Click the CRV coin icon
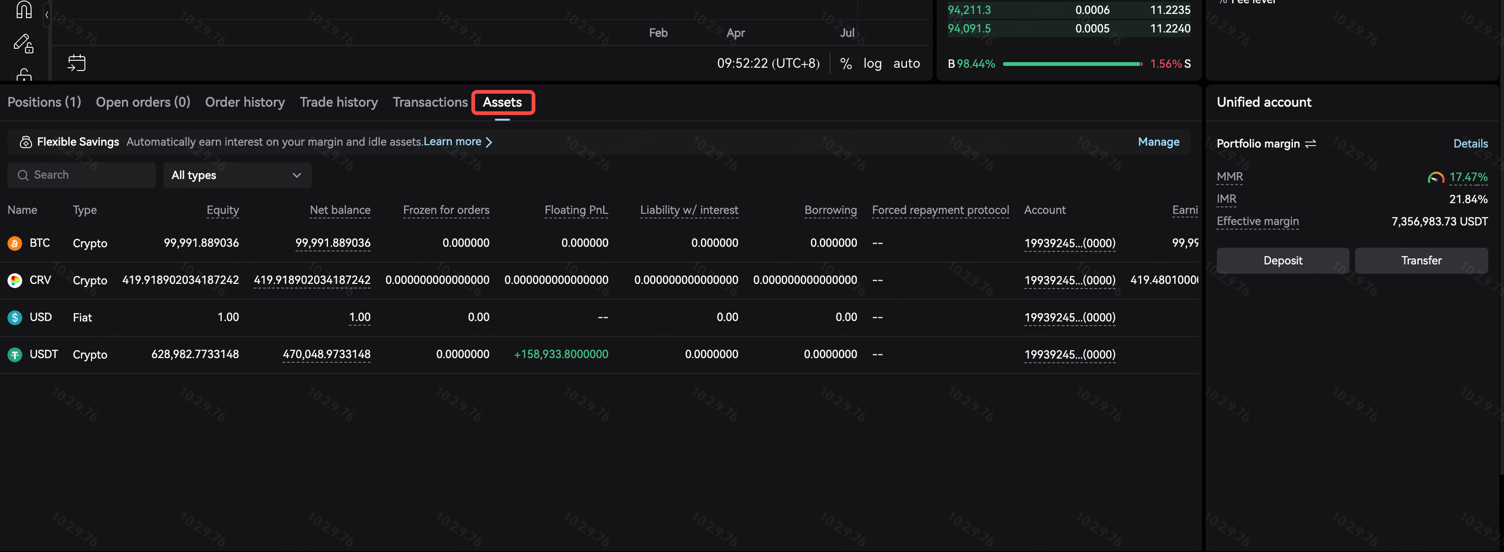The image size is (1504, 552). (x=14, y=280)
